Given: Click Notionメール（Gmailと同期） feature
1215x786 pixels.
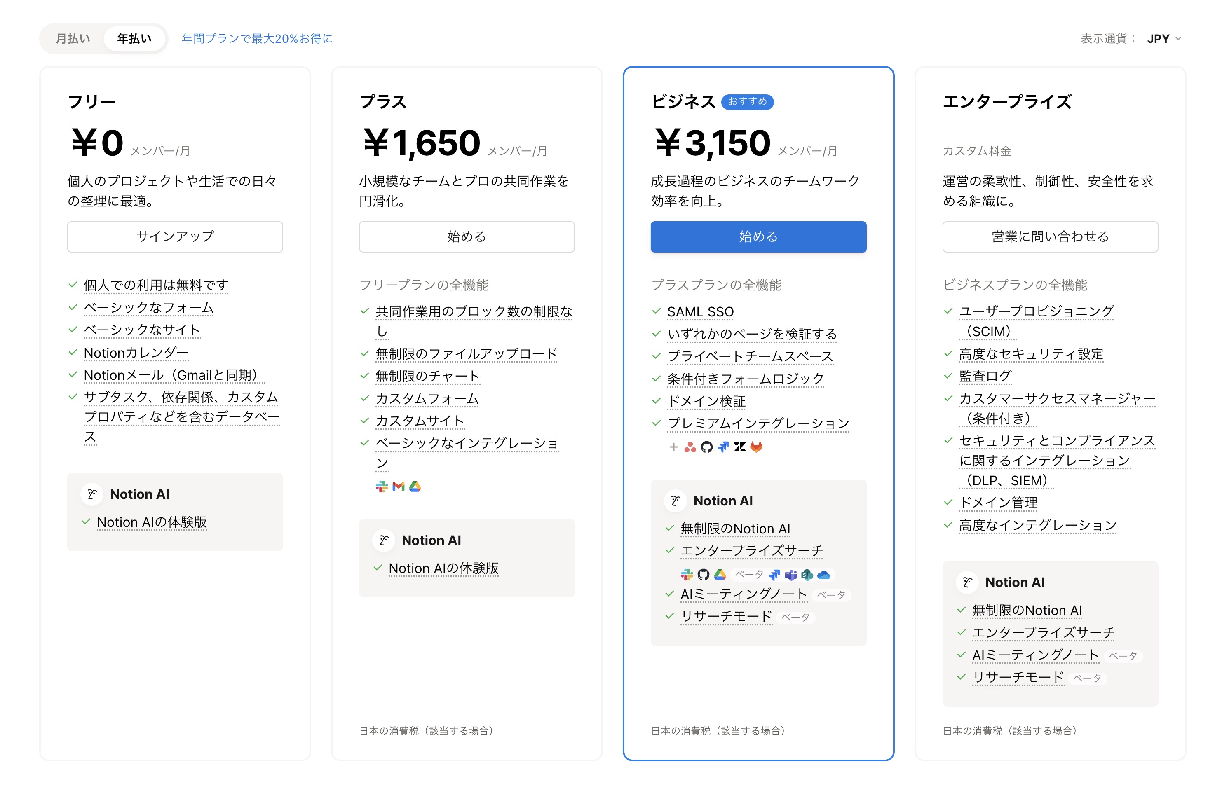Looking at the screenshot, I should pyautogui.click(x=174, y=375).
